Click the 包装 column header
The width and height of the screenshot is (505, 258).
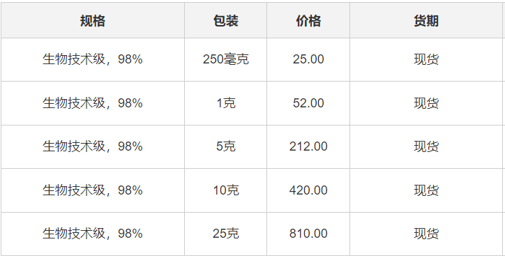(x=225, y=21)
